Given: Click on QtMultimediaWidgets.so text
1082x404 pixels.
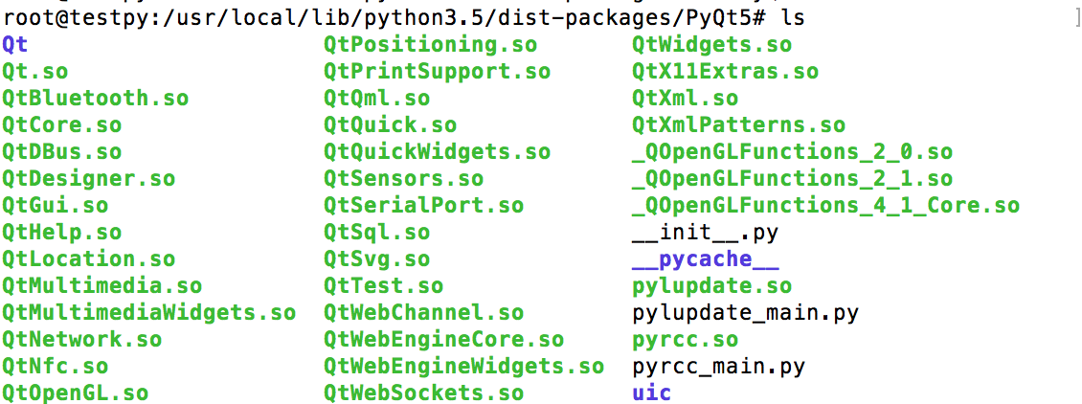Looking at the screenshot, I should 148,312.
